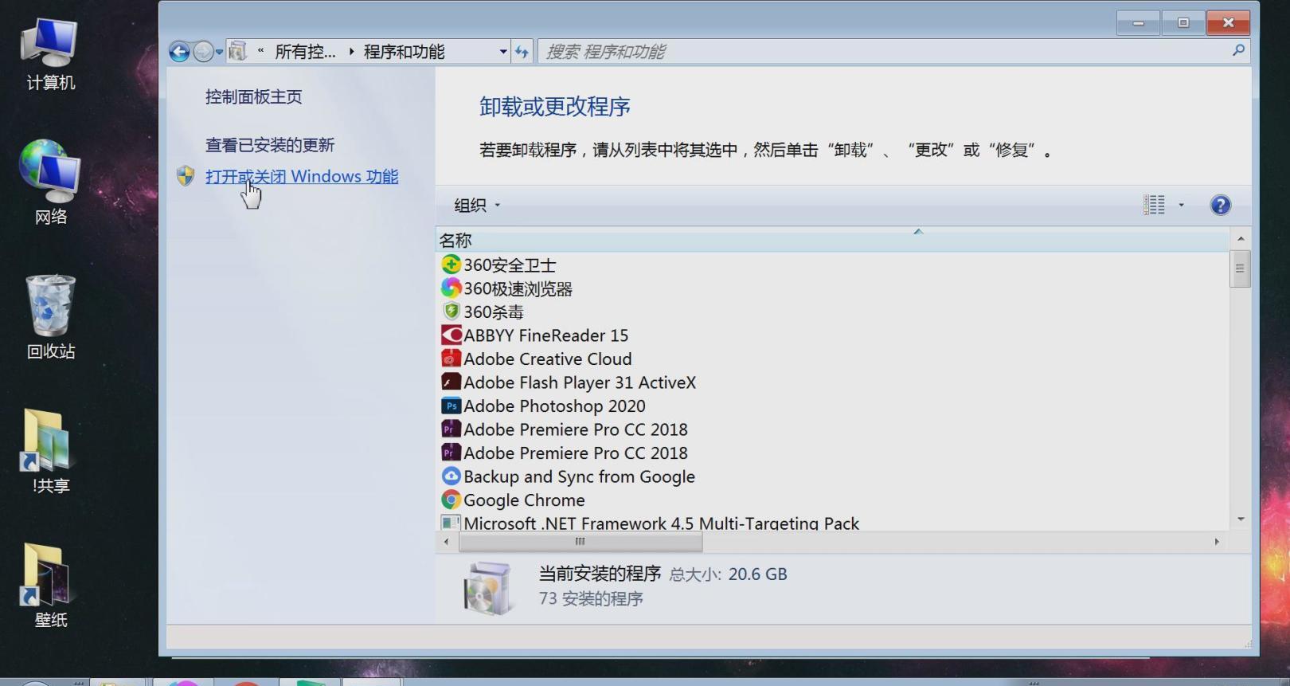Click the shield icon beside Windows 功能 link
This screenshot has width=1290, height=686.
186,176
